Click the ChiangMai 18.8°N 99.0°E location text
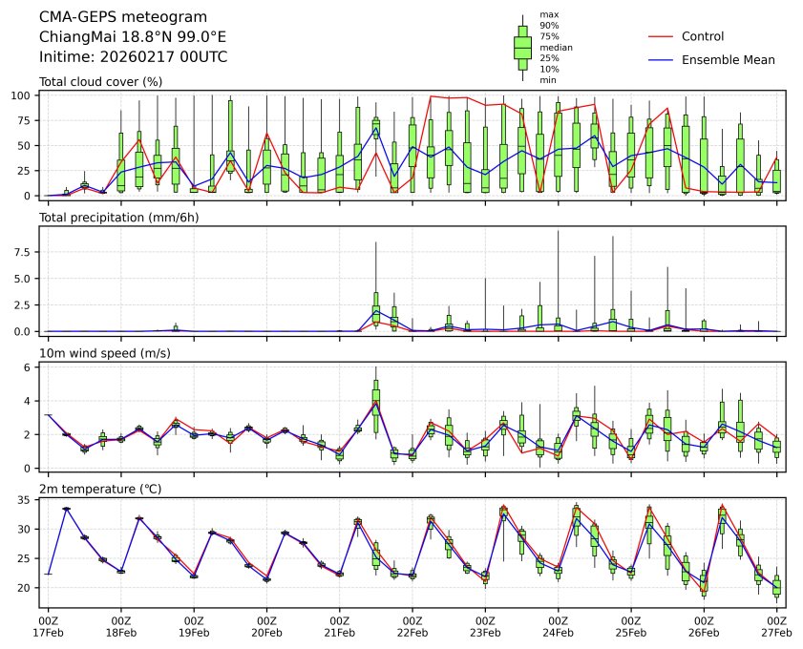 point(133,37)
